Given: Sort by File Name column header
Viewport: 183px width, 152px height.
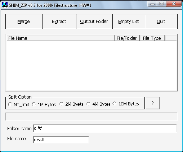Looking at the screenshot, I should 60,38.
